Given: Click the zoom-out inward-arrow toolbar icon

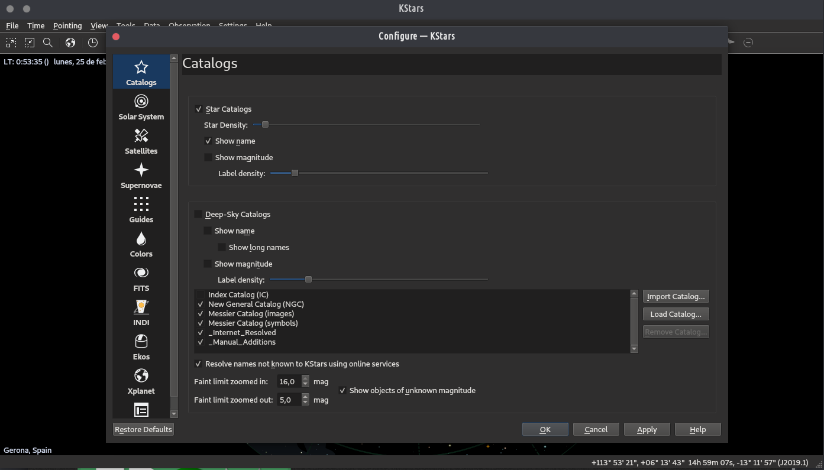Looking at the screenshot, I should coord(30,43).
